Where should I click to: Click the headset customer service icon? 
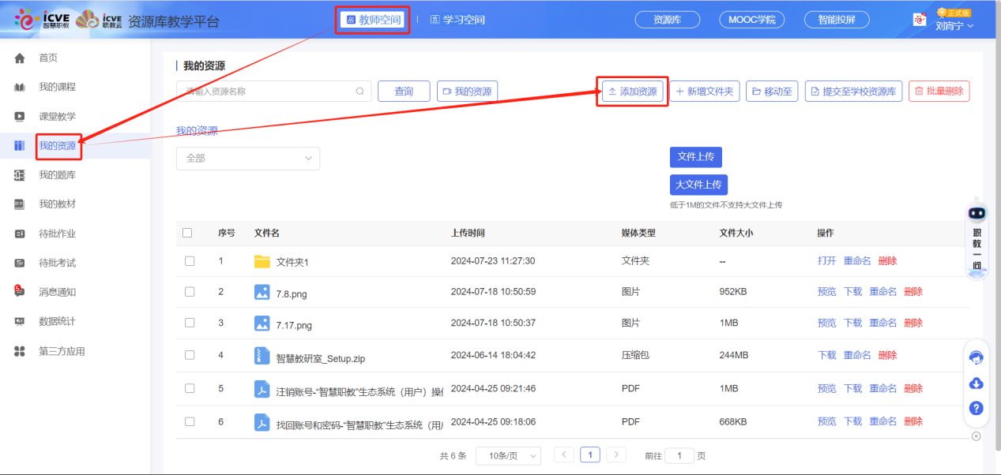976,358
